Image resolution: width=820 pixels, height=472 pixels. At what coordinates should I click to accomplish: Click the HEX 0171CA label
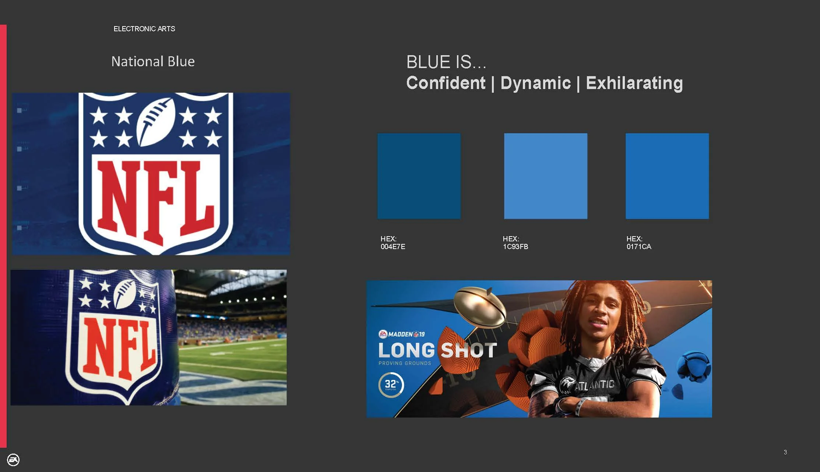(638, 243)
